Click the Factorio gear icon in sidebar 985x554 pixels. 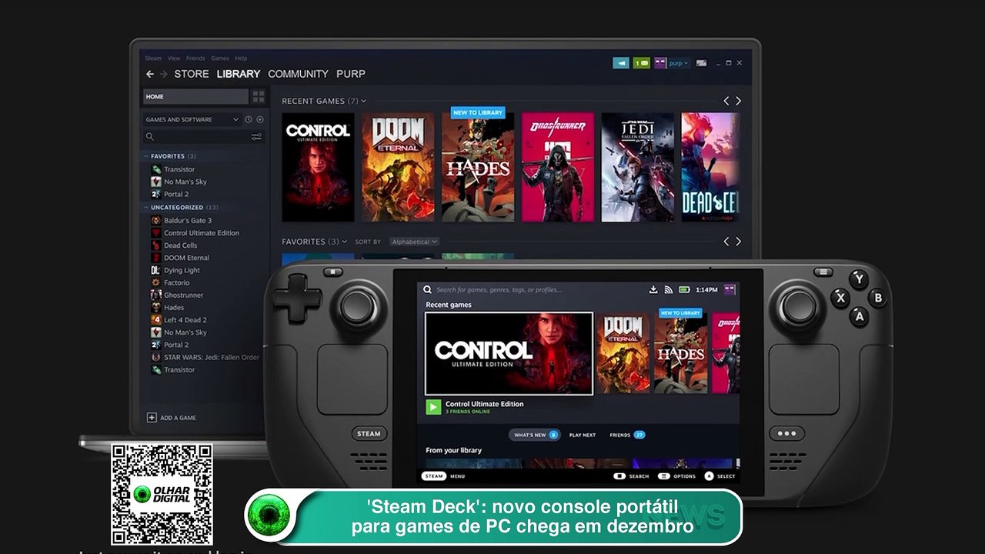[x=156, y=282]
